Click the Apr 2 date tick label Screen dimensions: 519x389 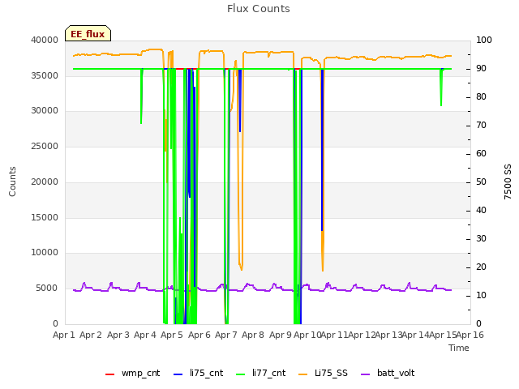click(91, 335)
